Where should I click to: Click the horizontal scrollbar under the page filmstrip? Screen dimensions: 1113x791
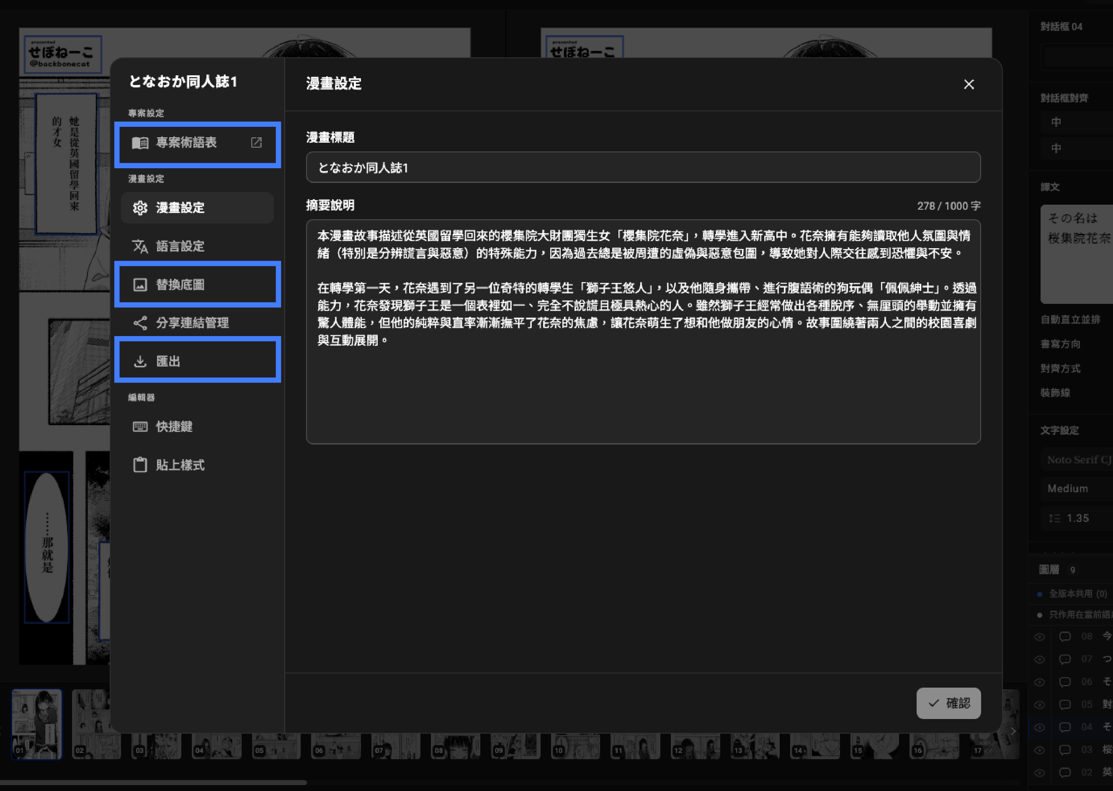154,783
